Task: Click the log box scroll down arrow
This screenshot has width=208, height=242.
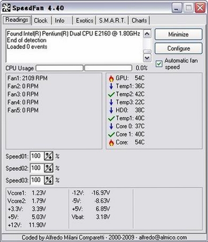Action: coord(147,58)
